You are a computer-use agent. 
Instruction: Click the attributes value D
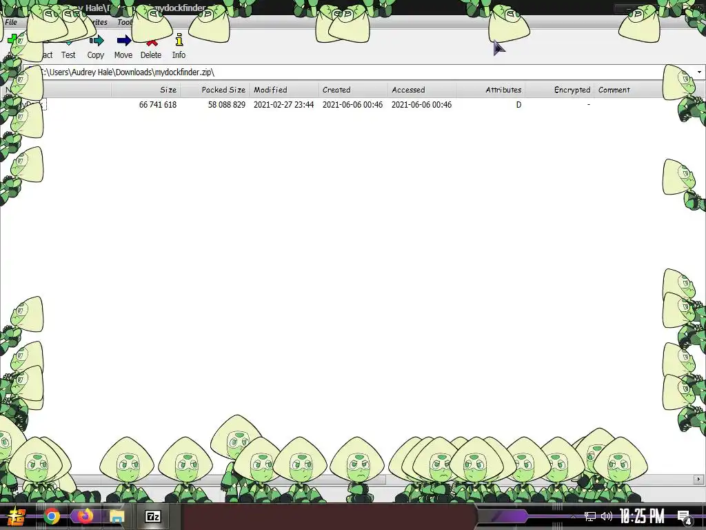[x=518, y=105]
